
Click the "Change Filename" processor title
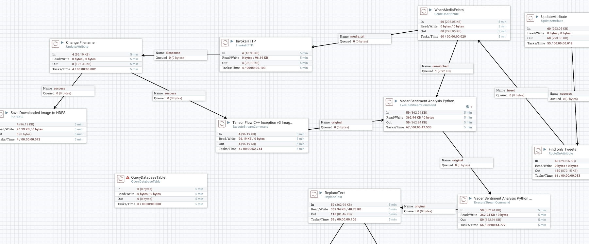(x=80, y=42)
